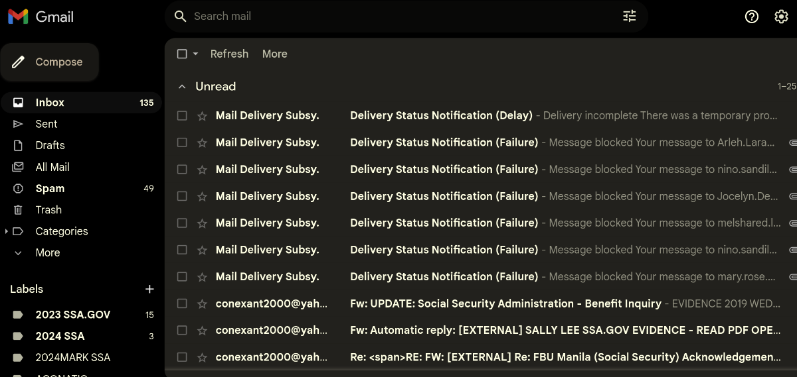Click into the Search mail field
Image resolution: width=797 pixels, height=377 pixels.
click(x=398, y=17)
